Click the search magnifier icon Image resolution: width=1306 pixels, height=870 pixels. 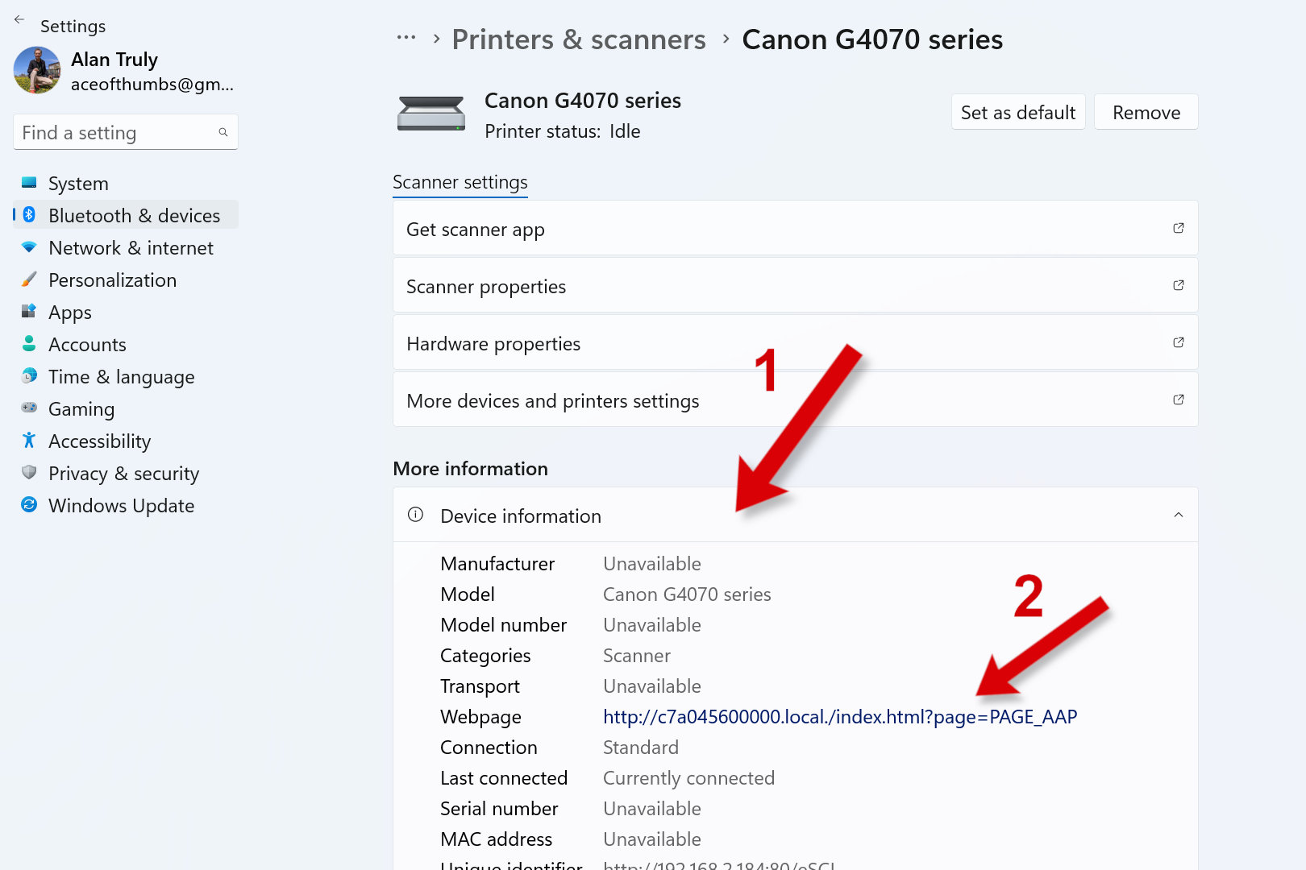click(x=223, y=132)
